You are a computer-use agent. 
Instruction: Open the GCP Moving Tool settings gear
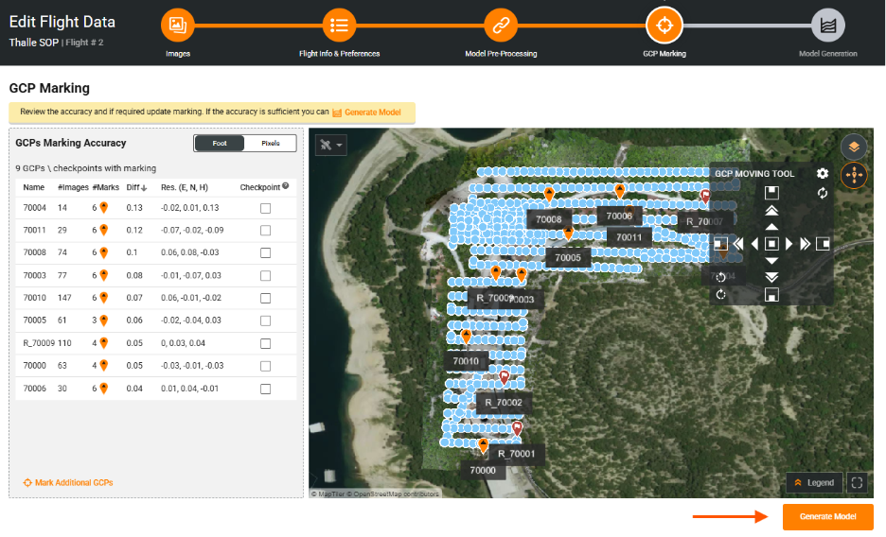(x=823, y=174)
